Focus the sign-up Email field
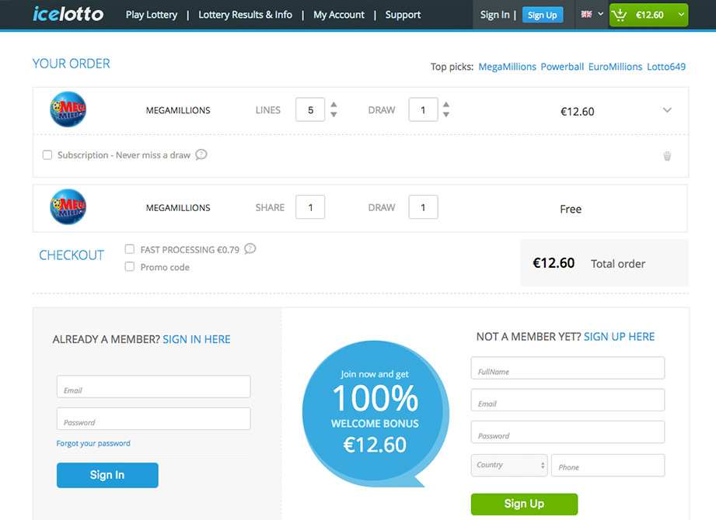 click(x=568, y=400)
